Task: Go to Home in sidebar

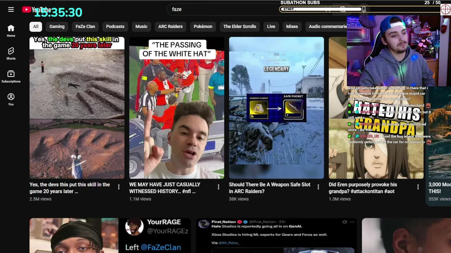Action: coord(11,31)
